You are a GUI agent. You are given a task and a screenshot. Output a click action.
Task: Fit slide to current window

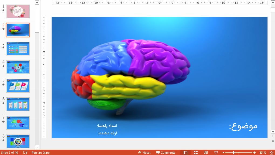[x=272, y=153]
